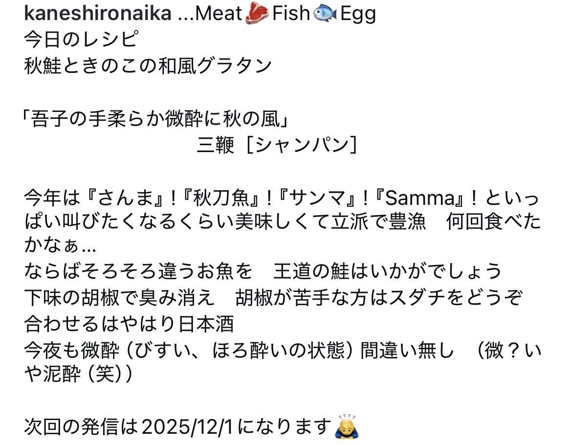Click the katakana word 『サンマ』
This screenshot has width=572, height=445.
321,200
